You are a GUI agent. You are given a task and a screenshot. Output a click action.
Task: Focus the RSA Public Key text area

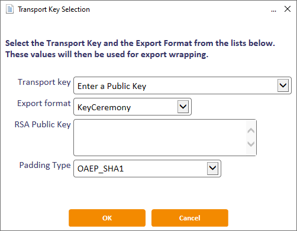160,137
